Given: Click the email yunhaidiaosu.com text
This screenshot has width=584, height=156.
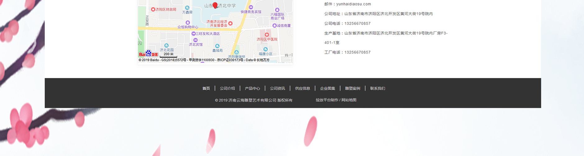Looking at the screenshot, I should [x=354, y=4].
